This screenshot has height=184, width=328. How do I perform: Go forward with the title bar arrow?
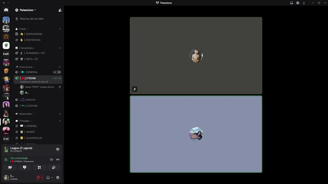coord(8,3)
